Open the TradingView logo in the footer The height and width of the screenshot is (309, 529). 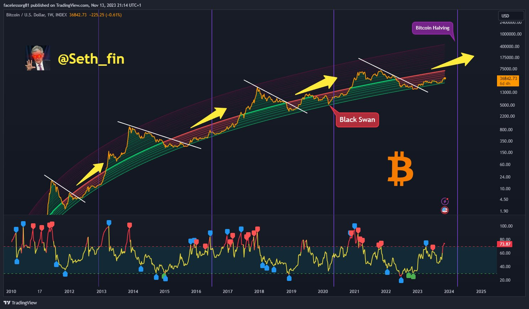pos(20,303)
